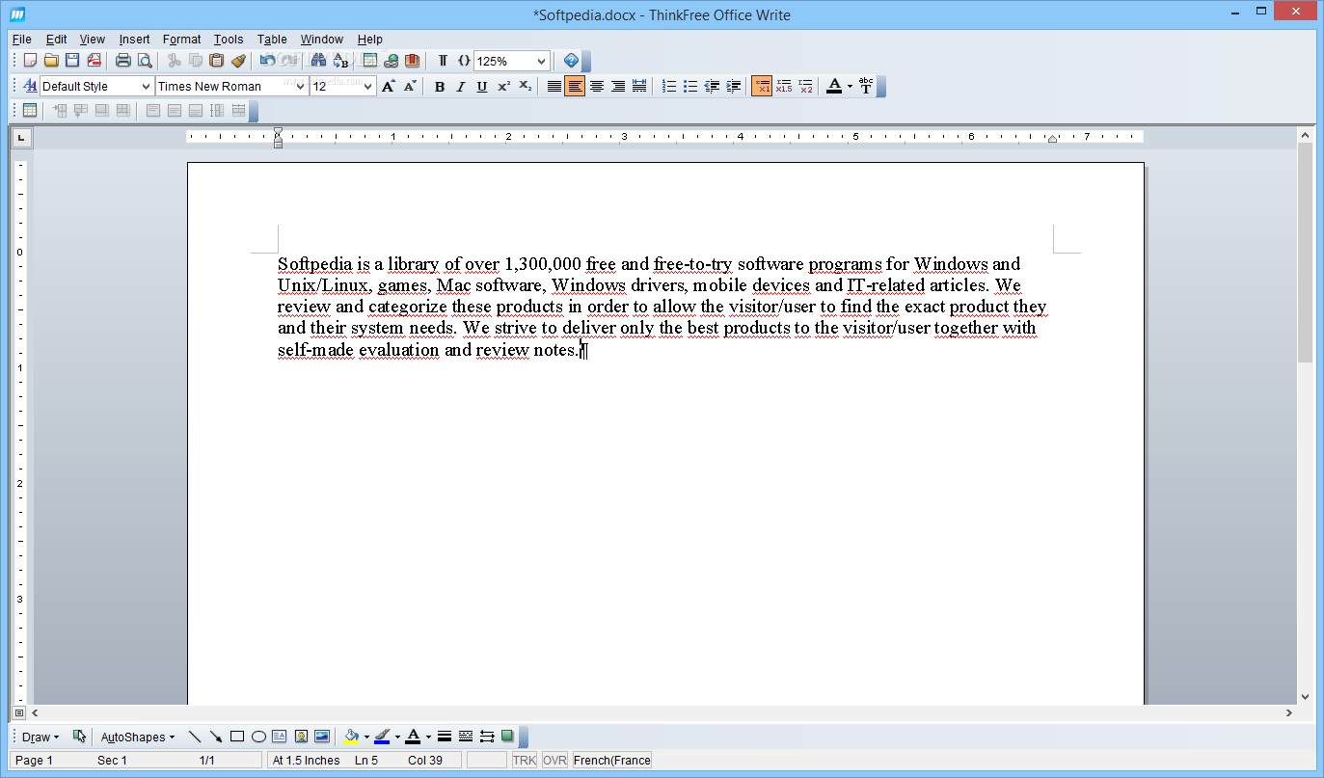Open the Default Style dropdown
The width and height of the screenshot is (1324, 778).
click(146, 86)
